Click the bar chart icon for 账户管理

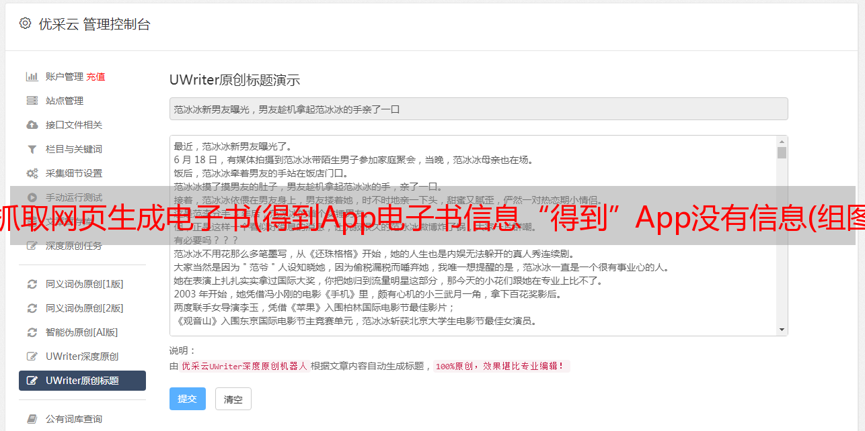click(32, 77)
